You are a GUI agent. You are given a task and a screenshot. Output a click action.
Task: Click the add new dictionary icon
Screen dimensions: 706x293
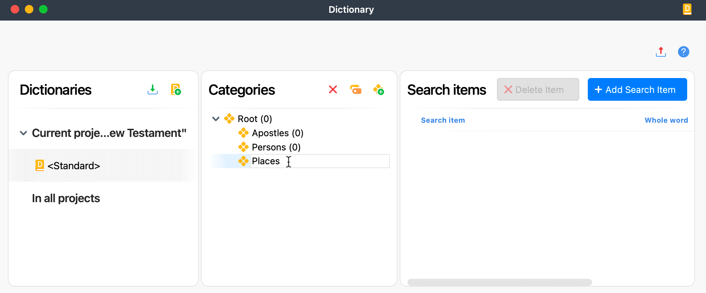pos(176,89)
